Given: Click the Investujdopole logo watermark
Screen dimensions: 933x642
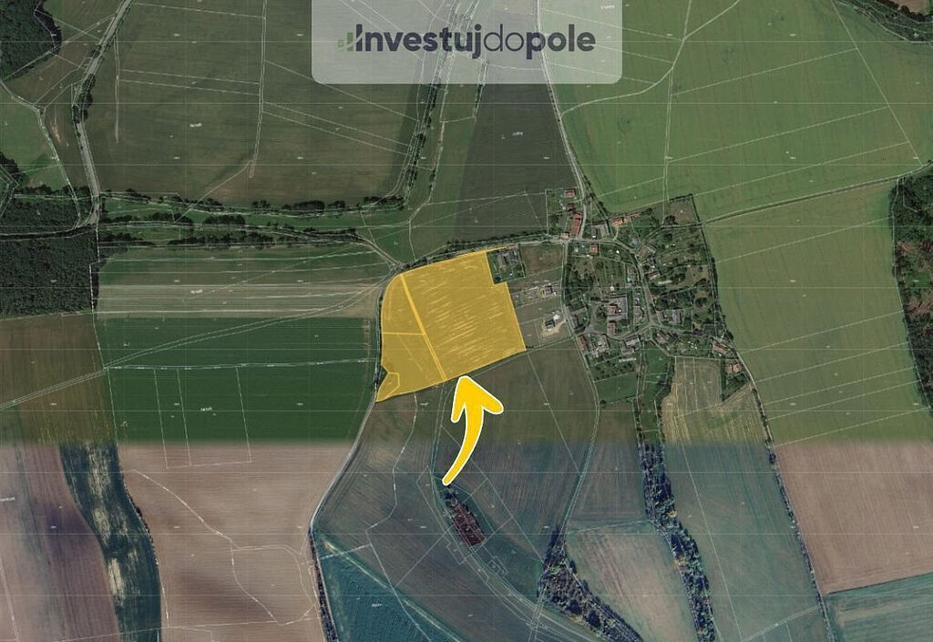Looking at the screenshot, I should click(466, 41).
